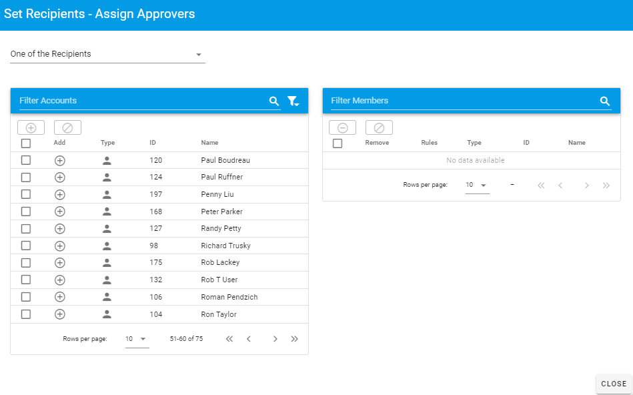Open the accounts filter funnel icon
The width and height of the screenshot is (633, 395).
[293, 101]
